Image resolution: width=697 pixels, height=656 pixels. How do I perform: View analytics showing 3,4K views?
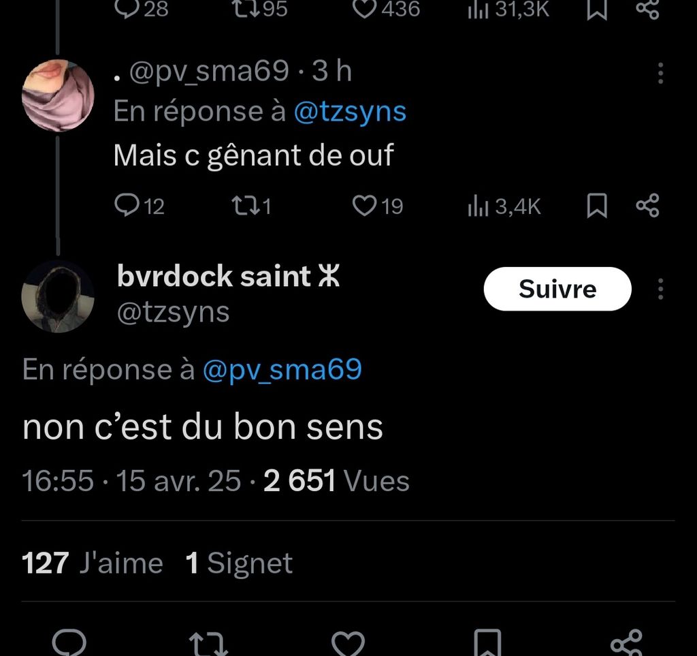[504, 206]
